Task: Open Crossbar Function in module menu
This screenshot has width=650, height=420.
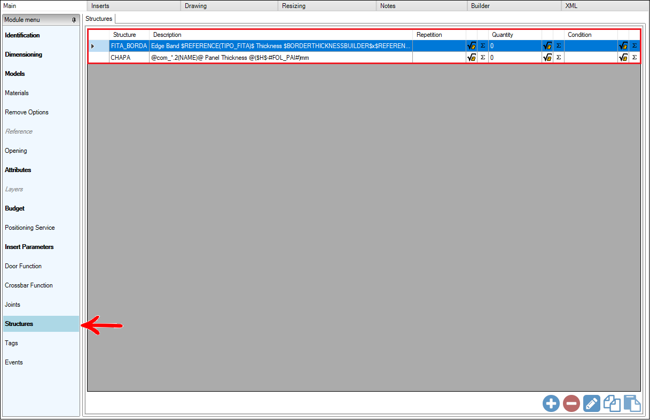Action: [x=41, y=285]
